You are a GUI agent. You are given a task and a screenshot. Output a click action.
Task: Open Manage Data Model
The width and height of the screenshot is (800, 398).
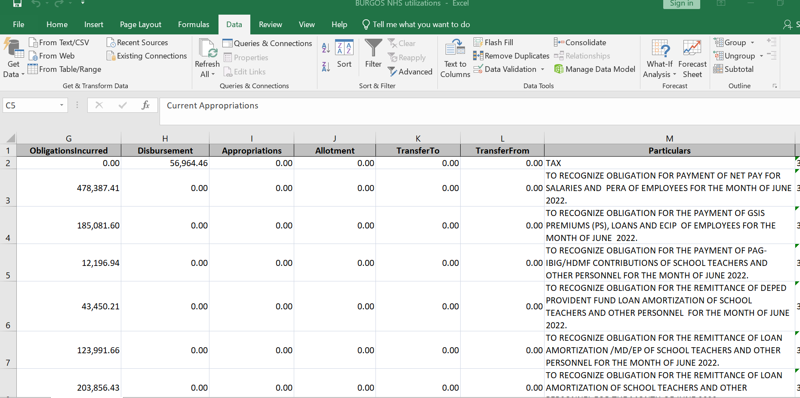point(594,69)
